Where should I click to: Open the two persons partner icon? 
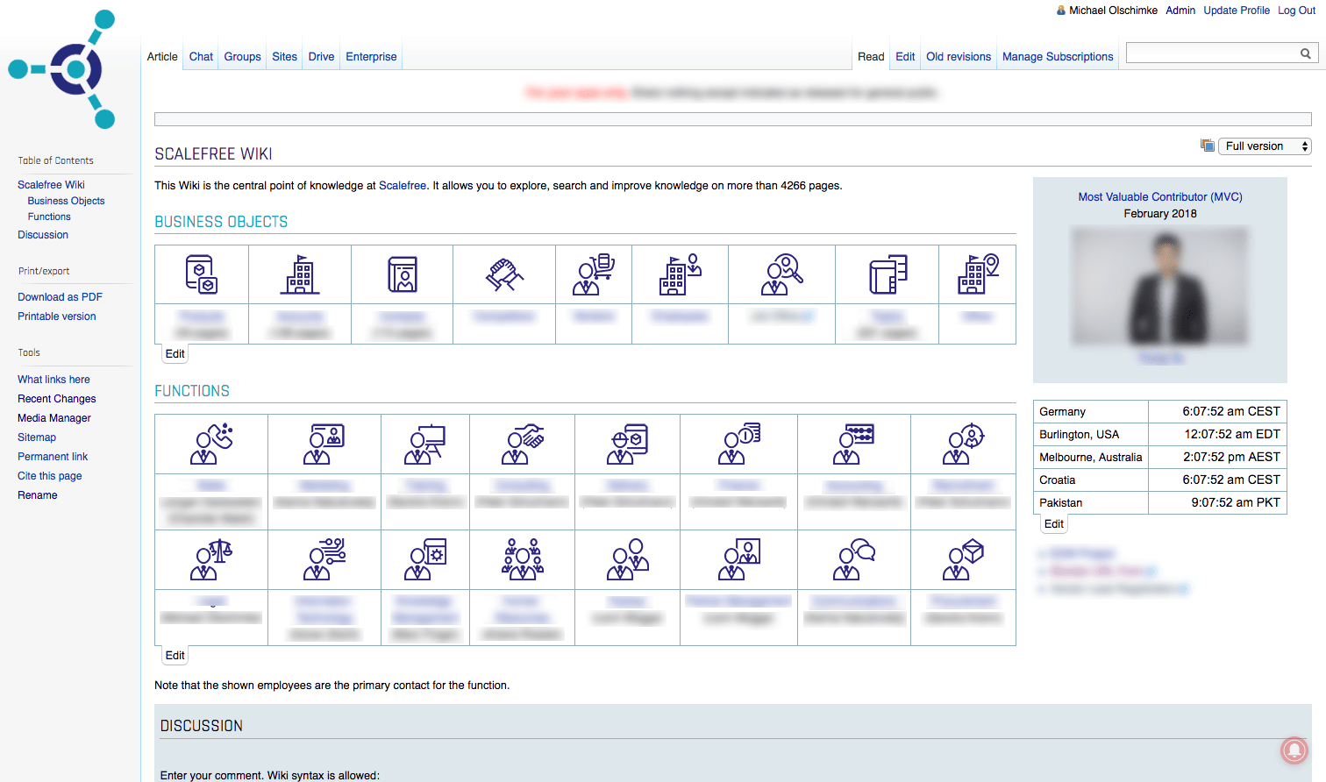coord(628,559)
